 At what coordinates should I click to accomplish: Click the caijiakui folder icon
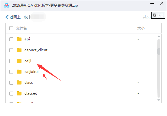(19, 72)
